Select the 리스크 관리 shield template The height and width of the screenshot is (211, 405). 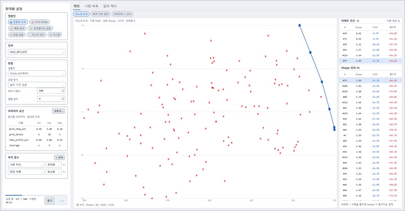pos(37,35)
